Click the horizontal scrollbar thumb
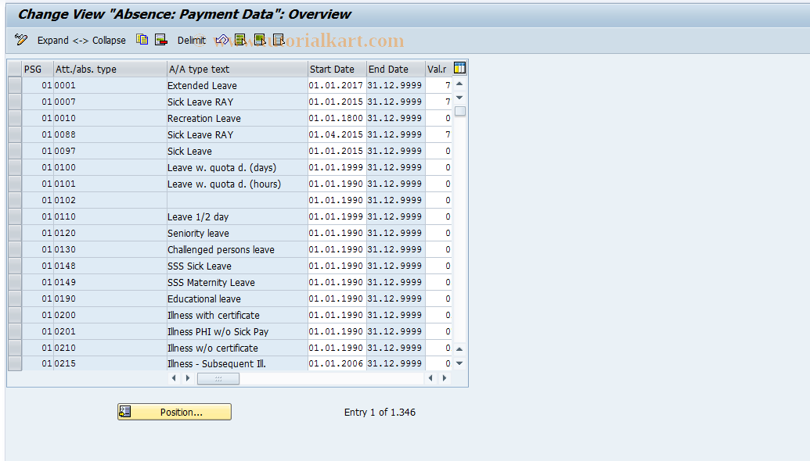This screenshot has width=810, height=461. (x=218, y=379)
